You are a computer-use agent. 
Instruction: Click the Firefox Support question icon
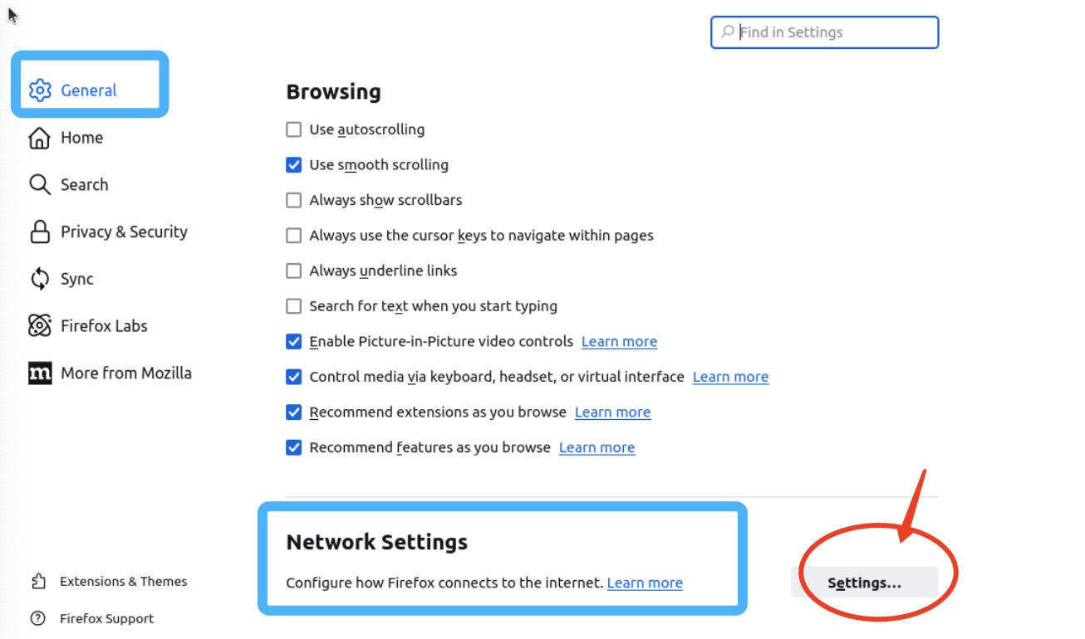[x=38, y=618]
